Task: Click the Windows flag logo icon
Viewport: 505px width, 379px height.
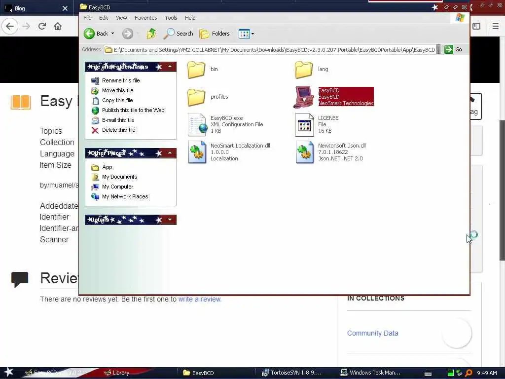Action: (x=460, y=18)
